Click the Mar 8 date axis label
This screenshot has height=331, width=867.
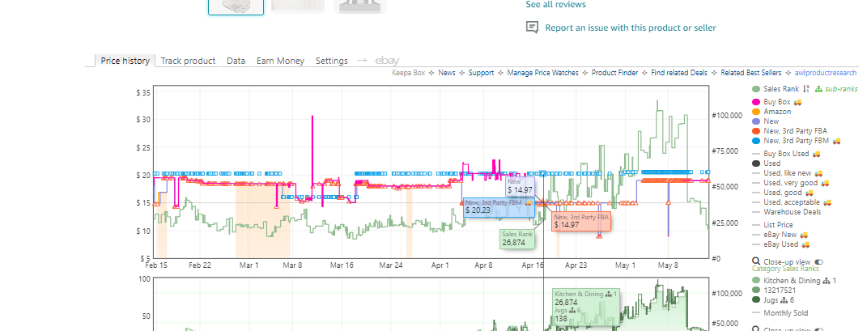point(292,265)
